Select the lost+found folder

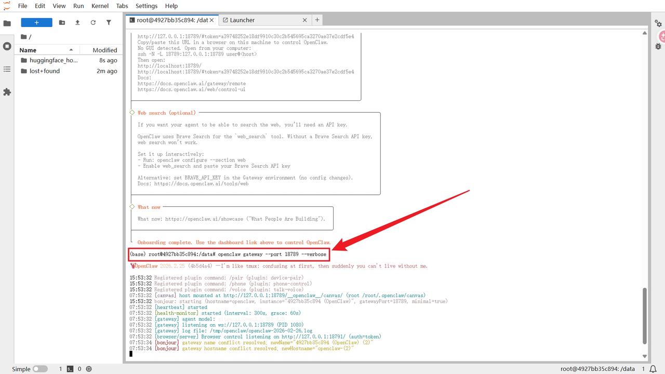69,71
